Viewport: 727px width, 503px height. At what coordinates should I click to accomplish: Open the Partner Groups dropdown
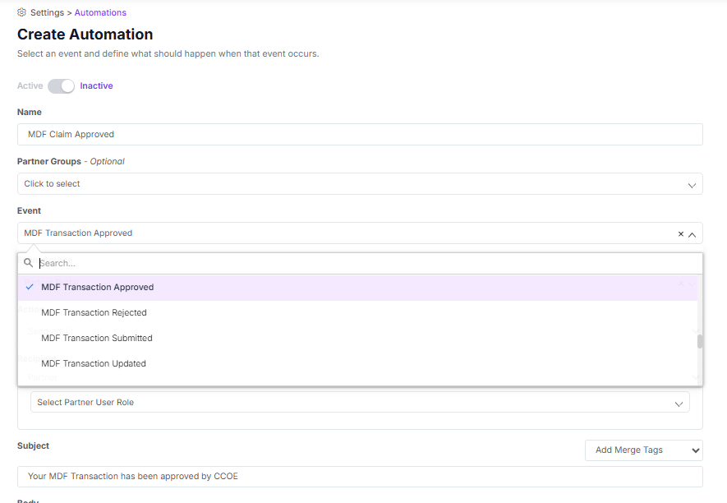click(x=360, y=184)
